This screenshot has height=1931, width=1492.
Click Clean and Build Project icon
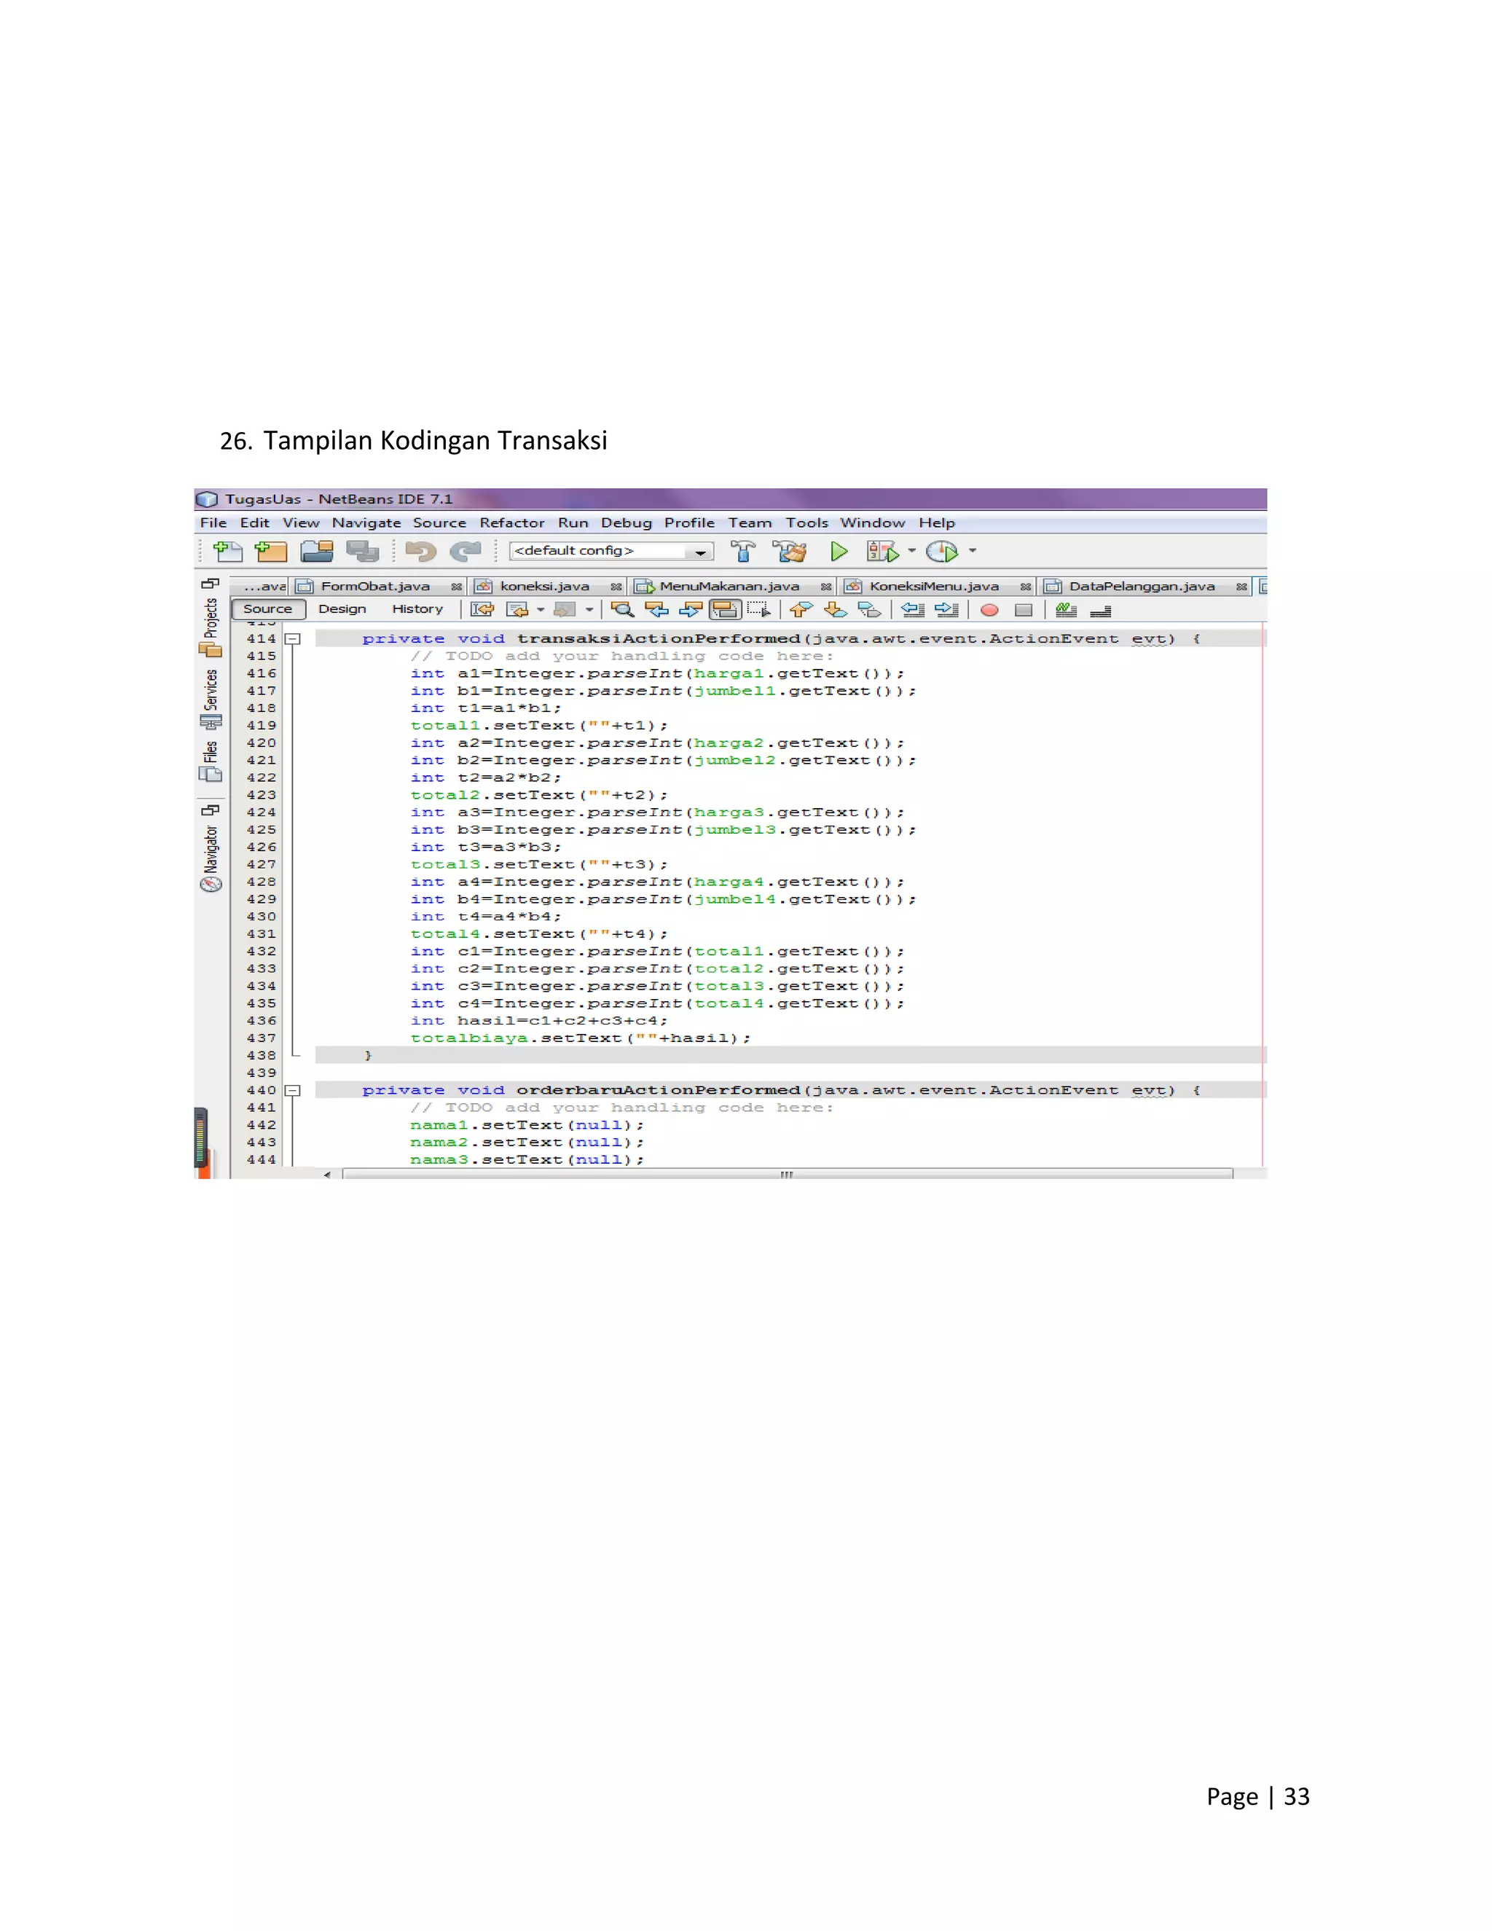click(x=789, y=552)
